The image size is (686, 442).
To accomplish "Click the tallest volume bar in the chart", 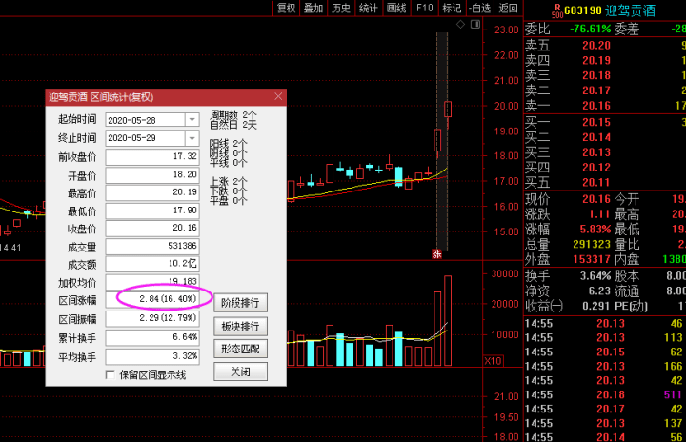I will 448,321.
